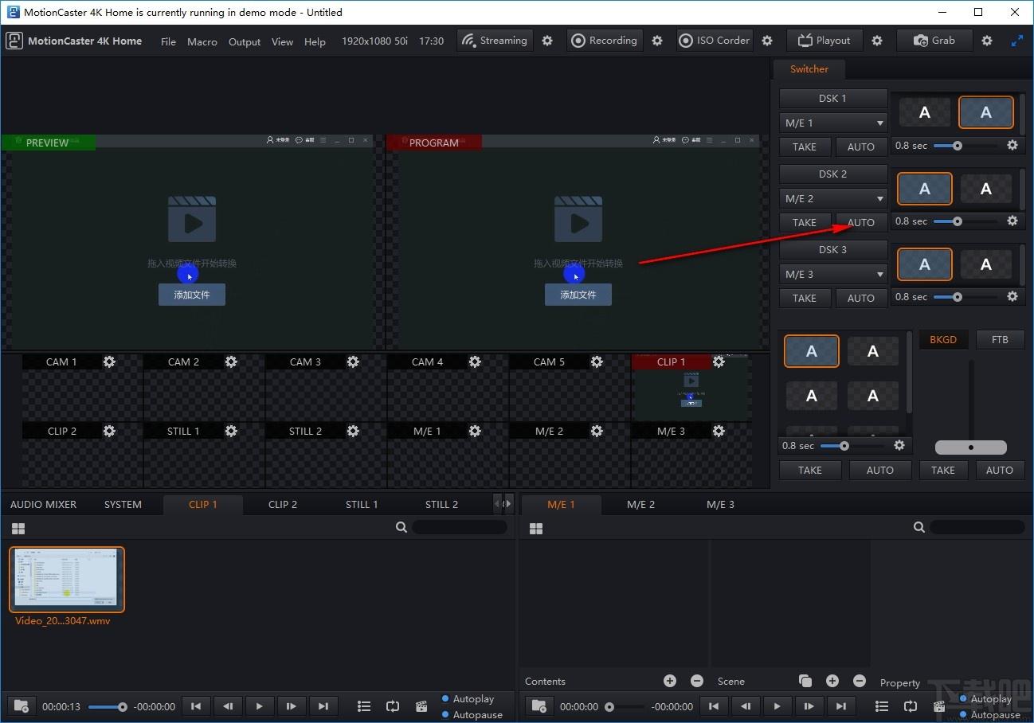
Task: Click 添加文件 button in PREVIEW window
Action: [x=191, y=295]
